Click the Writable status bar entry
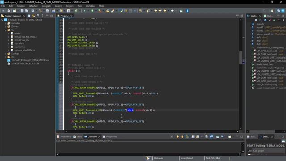This screenshot has width=286, height=161. [158, 158]
